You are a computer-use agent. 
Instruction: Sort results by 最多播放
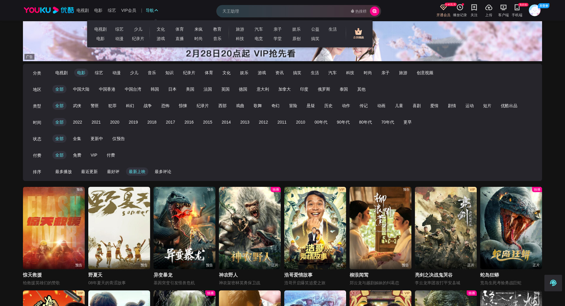point(64,172)
